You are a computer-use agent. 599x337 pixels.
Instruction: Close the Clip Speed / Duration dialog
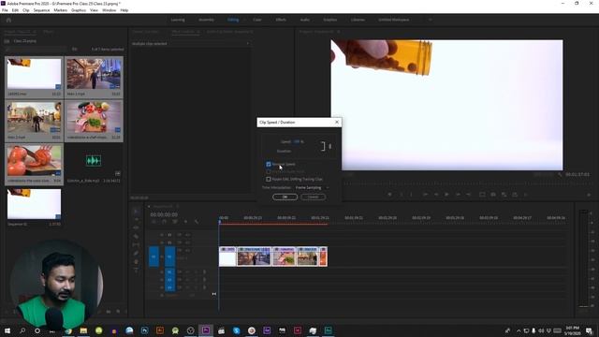337,122
